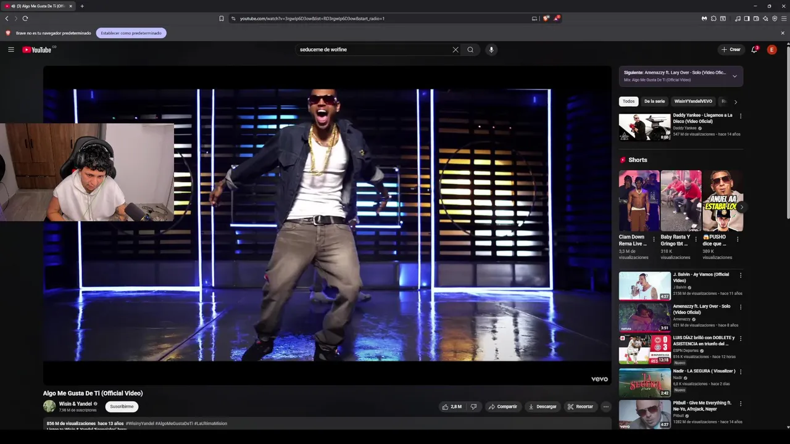Select the De la serie filter chip
The height and width of the screenshot is (444, 790).
pos(654,101)
